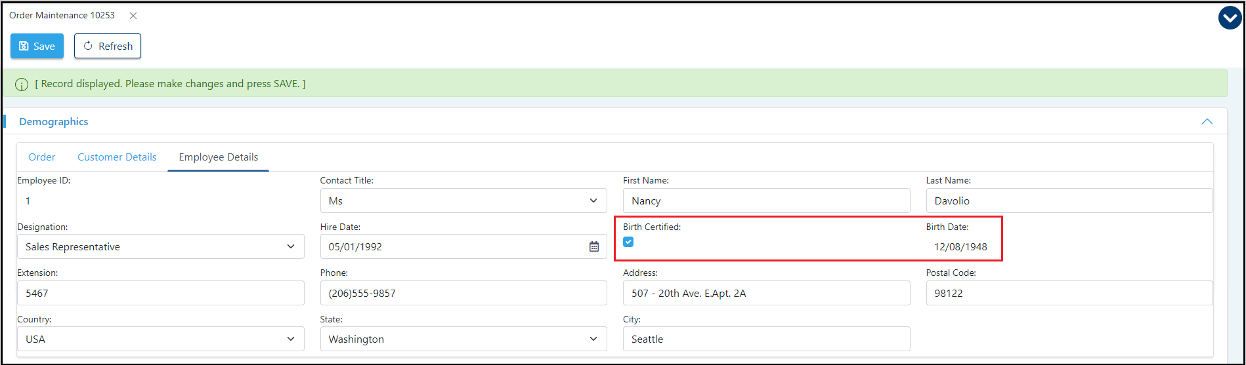Expand the Country dropdown
The height and width of the screenshot is (365, 1246).
160,339
